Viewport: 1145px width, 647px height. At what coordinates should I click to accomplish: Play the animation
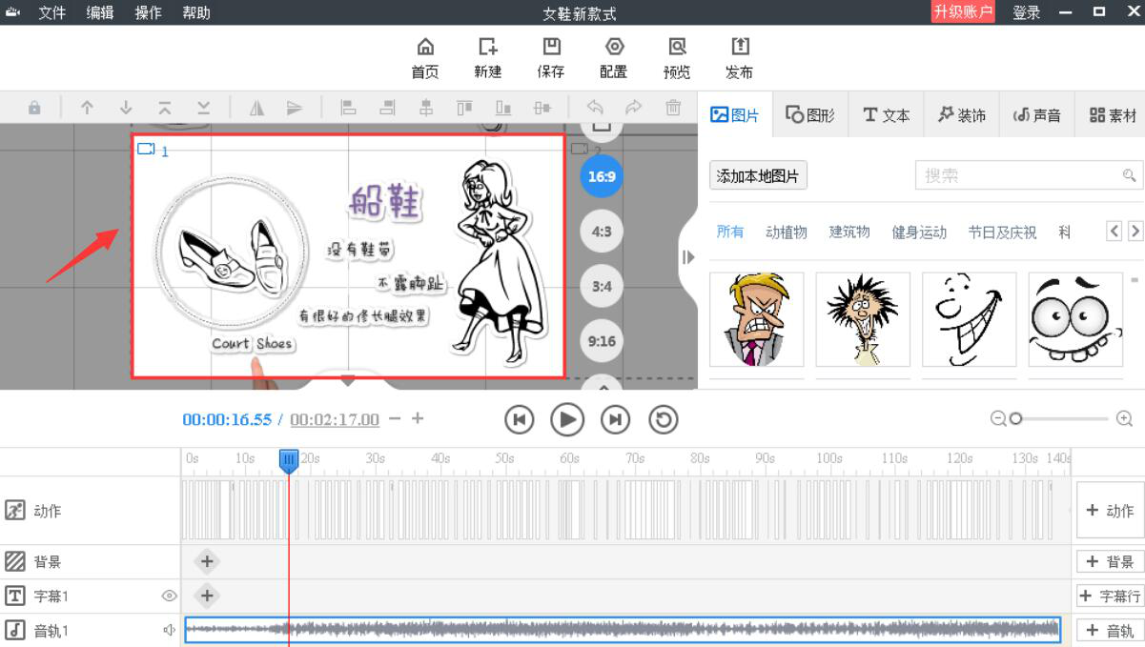pos(567,419)
